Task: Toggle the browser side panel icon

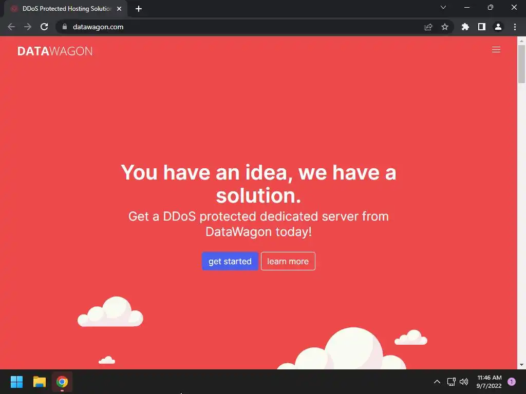Action: point(482,27)
